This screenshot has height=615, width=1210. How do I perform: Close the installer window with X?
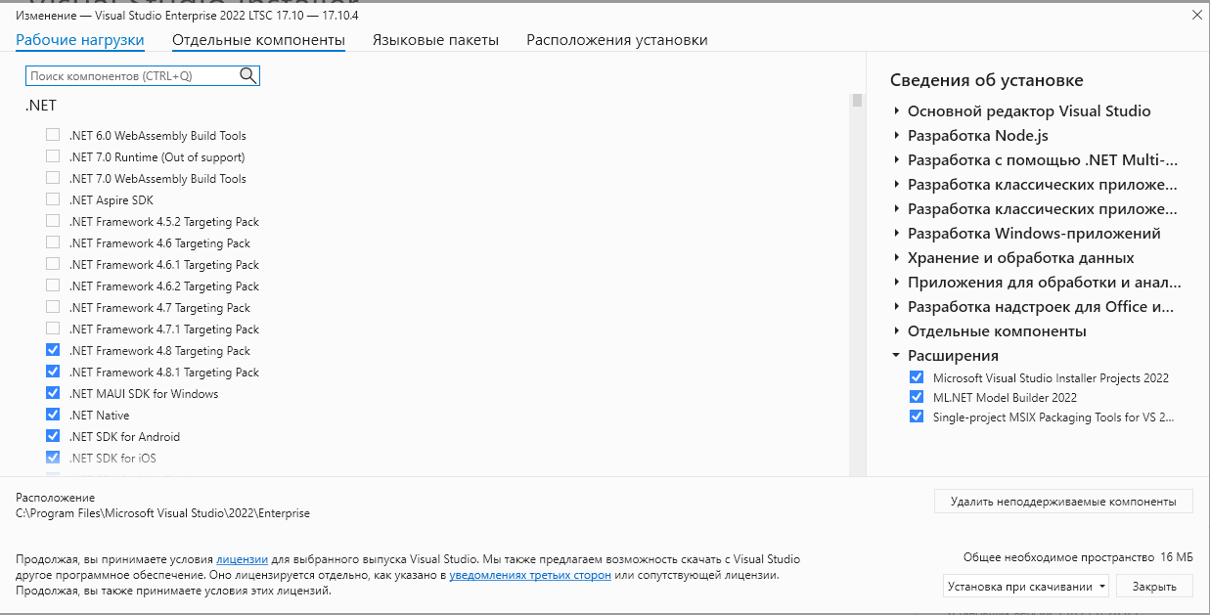[1196, 15]
